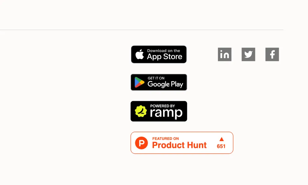This screenshot has height=185, width=308.
Task: Click the Powered by Ramp badge
Action: point(159,111)
